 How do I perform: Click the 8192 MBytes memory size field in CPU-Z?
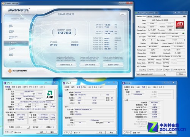138,94
